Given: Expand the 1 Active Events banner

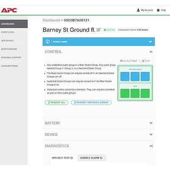Looking at the screenshot, I should point(150,42).
